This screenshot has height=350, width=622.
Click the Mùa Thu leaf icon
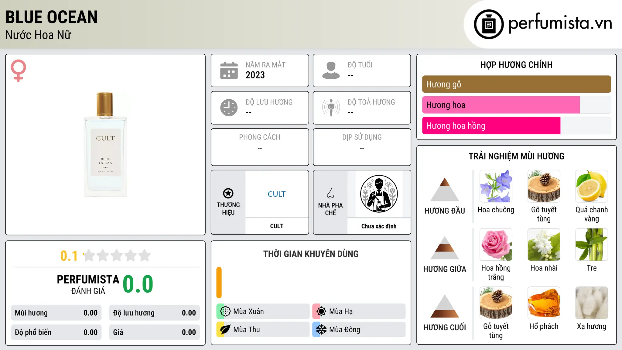click(225, 330)
